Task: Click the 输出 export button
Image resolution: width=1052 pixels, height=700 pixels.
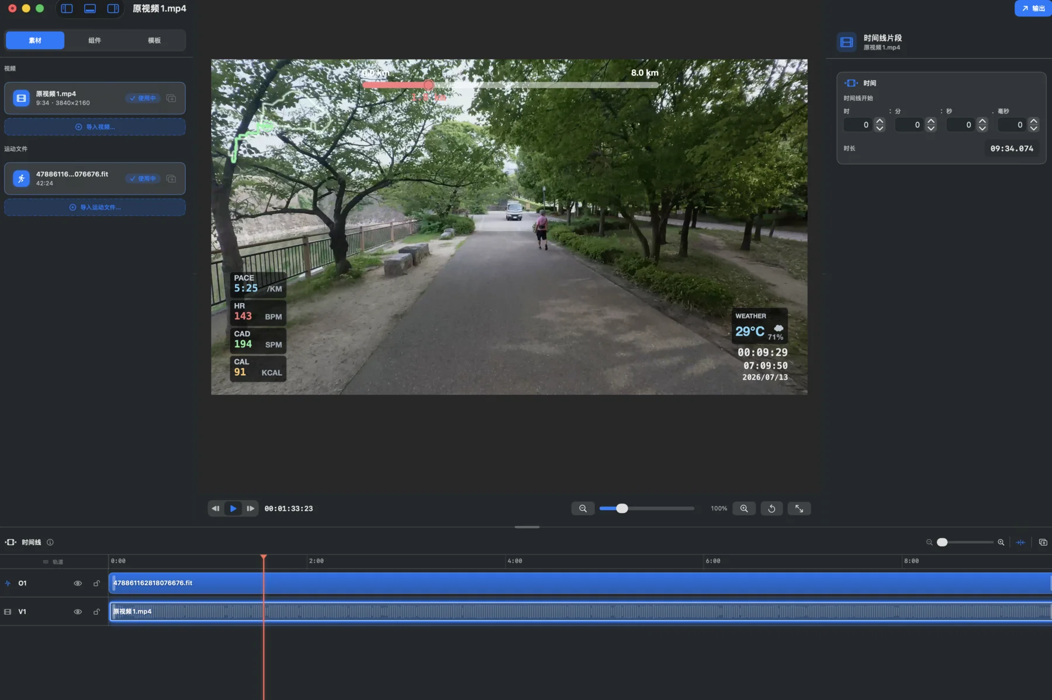Action: pyautogui.click(x=1033, y=8)
